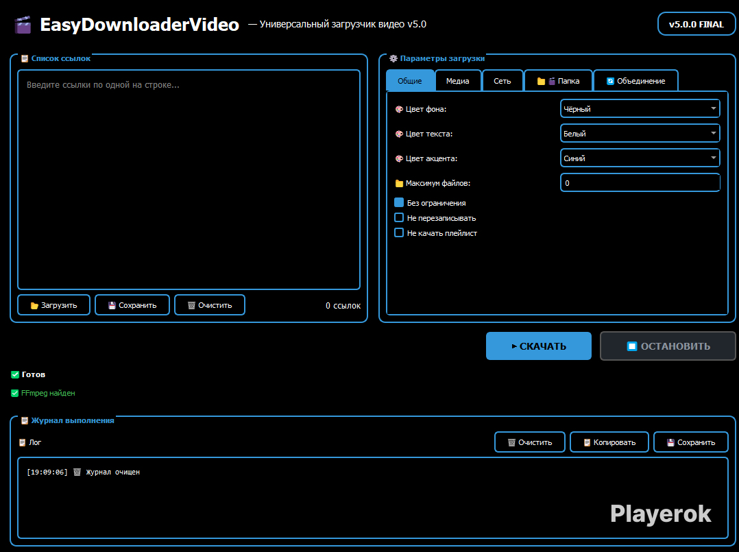
Task: Click the "FFmpeg найден" status text
Action: 48,393
